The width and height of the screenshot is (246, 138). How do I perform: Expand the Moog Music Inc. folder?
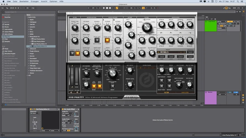35,36
